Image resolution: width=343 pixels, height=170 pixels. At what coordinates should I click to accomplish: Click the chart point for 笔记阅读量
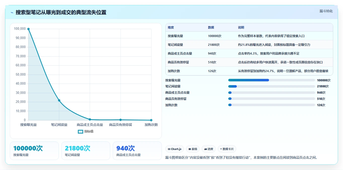pyautogui.click(x=59, y=100)
